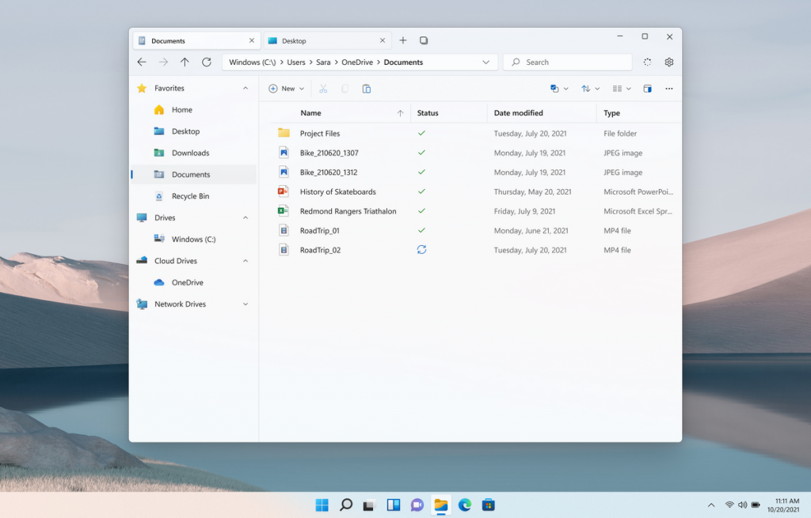Open Microsoft Edge from the taskbar
The height and width of the screenshot is (518, 811).
pos(465,505)
